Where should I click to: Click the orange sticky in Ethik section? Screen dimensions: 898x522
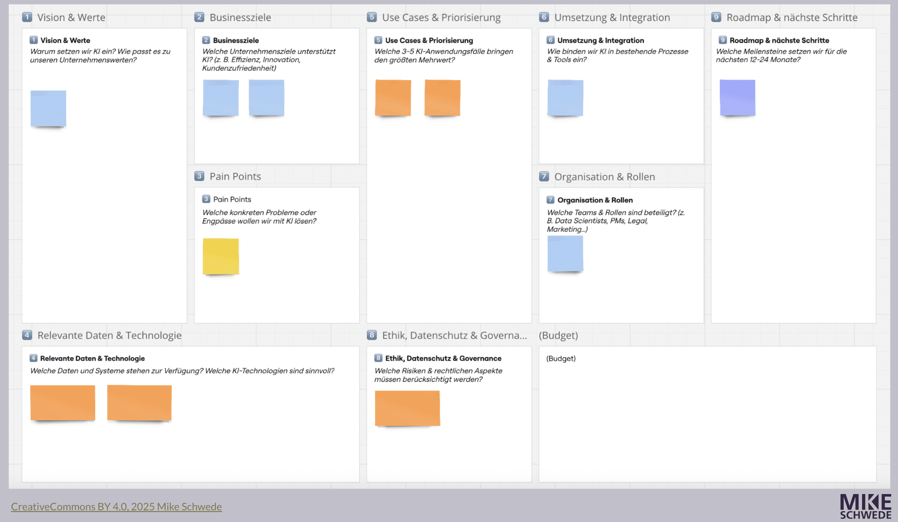407,407
